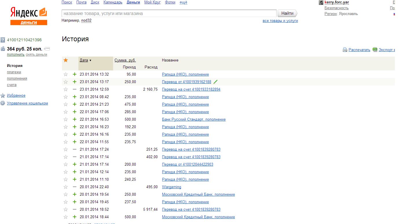This screenshot has height=224, width=403.
Task: Click account number 410012110421398
Action: tap(24, 40)
